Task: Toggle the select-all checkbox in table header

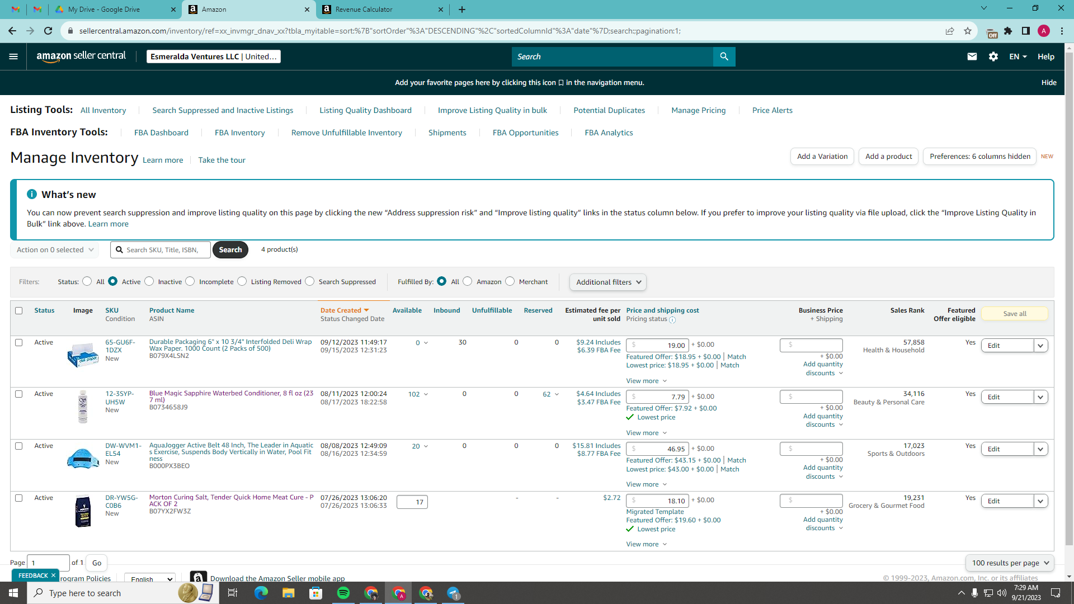Action: (19, 311)
